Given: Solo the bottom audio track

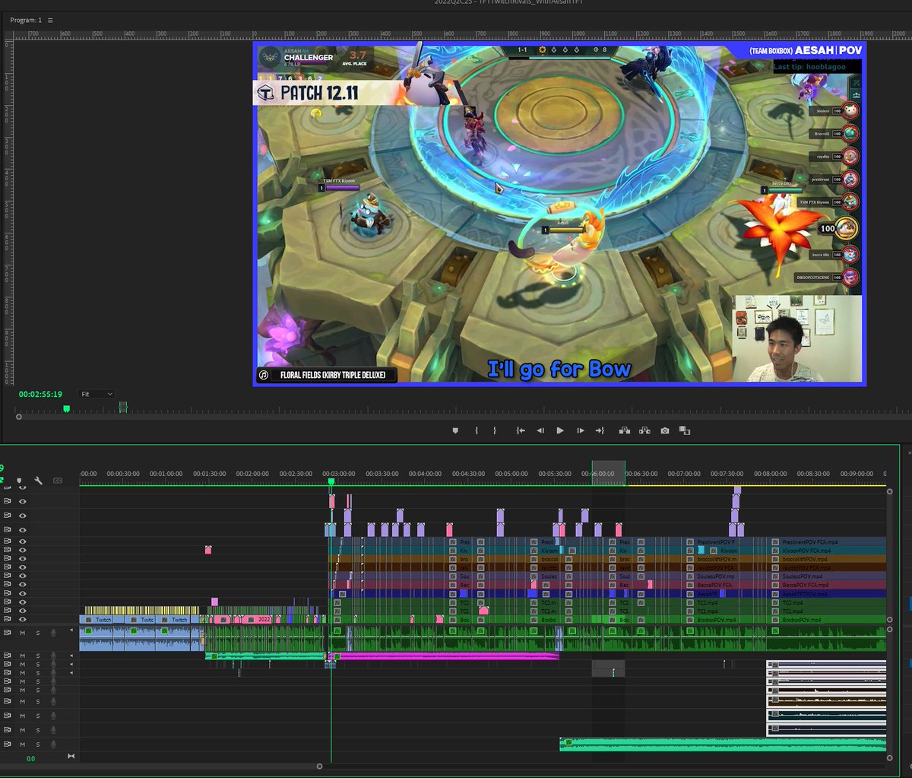Looking at the screenshot, I should click(37, 744).
